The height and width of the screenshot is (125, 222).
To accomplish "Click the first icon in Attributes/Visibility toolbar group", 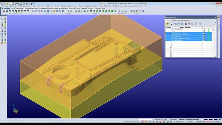I will (x=4, y=11).
